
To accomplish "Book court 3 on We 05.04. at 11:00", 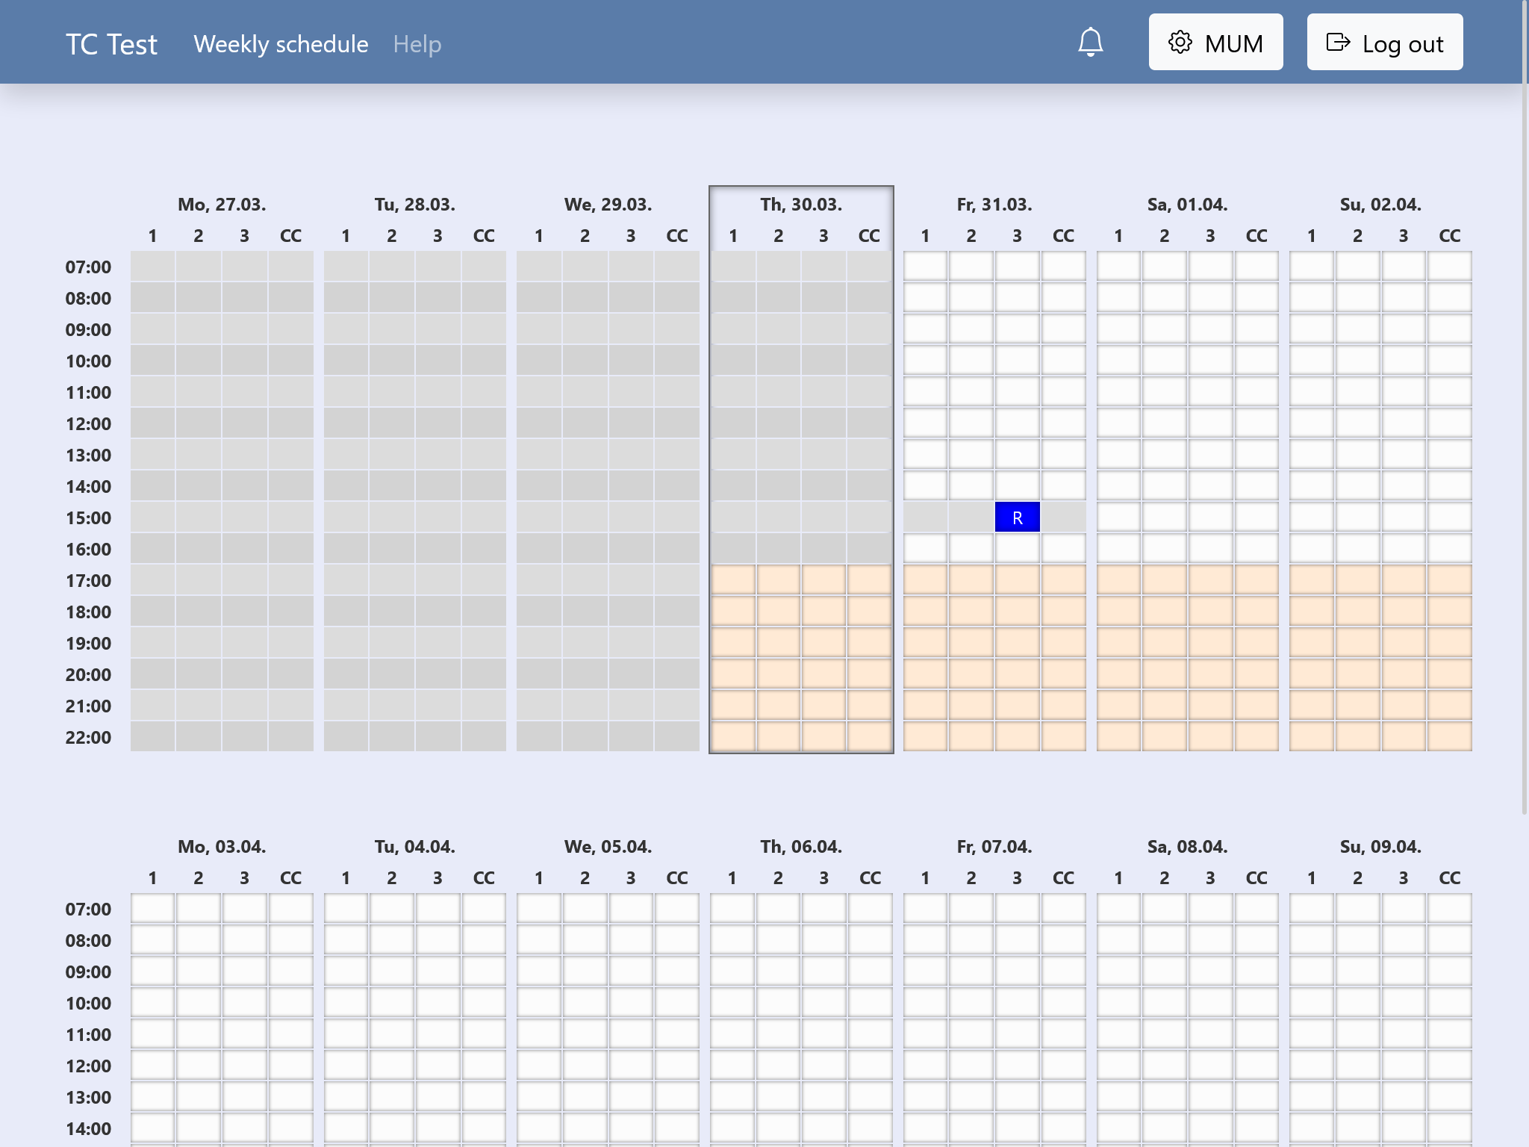I will pos(631,1034).
